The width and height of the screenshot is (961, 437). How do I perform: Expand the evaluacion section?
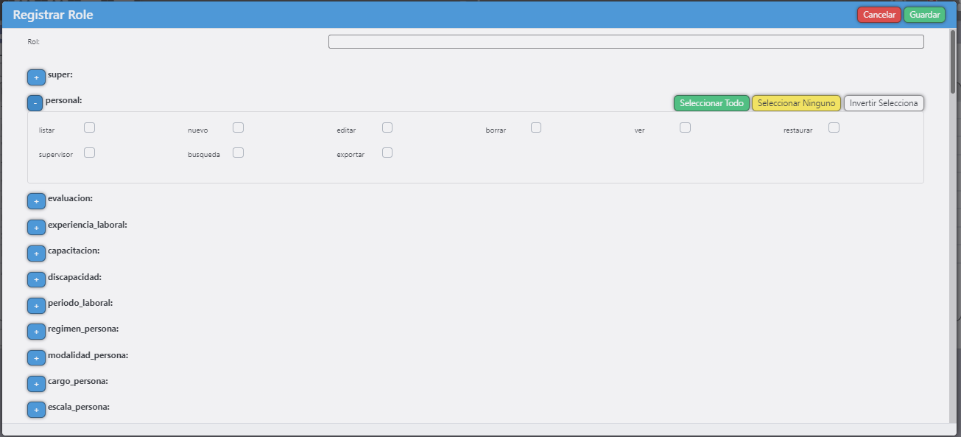pos(36,201)
